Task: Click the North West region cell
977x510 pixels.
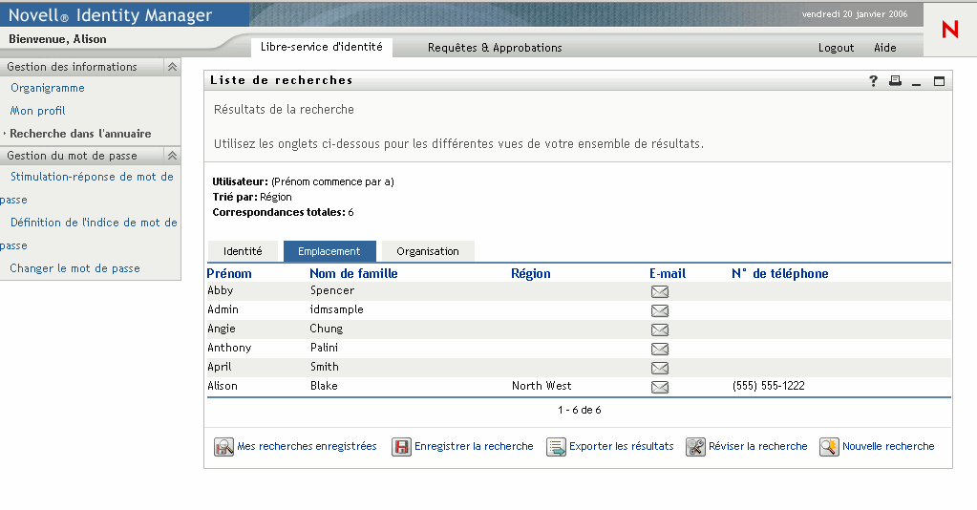Action: [542, 386]
